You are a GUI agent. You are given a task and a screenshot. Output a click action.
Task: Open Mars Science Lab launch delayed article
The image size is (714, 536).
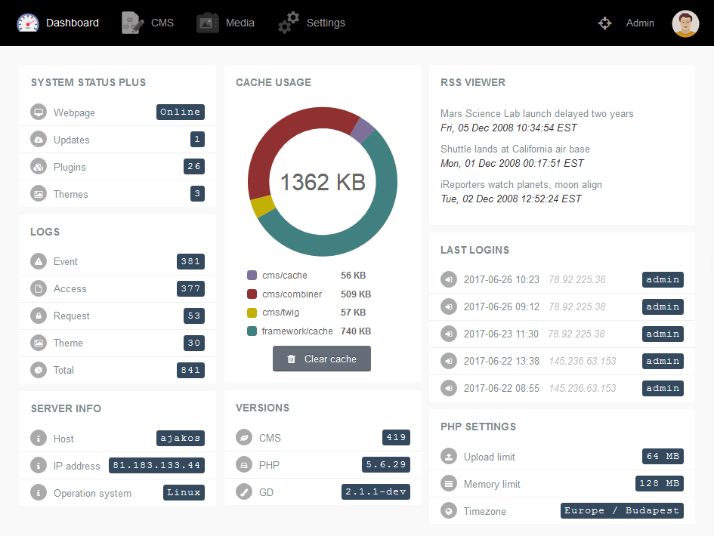pos(537,113)
